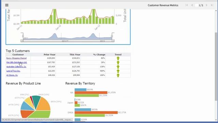Click the NA blue bar $604k

pyautogui.click(x=80, y=90)
